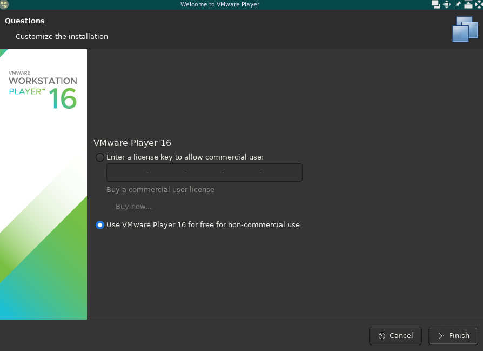Click the Questions header label
Screen dimensions: 483x351
coord(25,21)
